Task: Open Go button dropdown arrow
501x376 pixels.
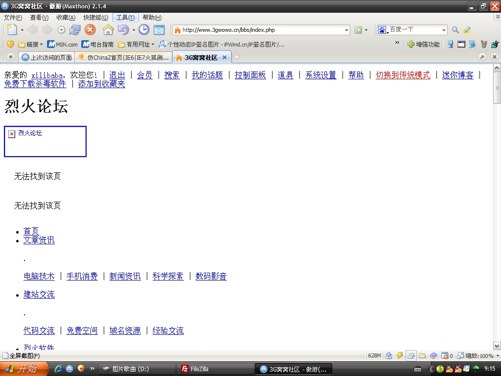Action: (x=366, y=30)
